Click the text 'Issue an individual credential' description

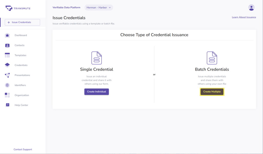click(x=97, y=80)
